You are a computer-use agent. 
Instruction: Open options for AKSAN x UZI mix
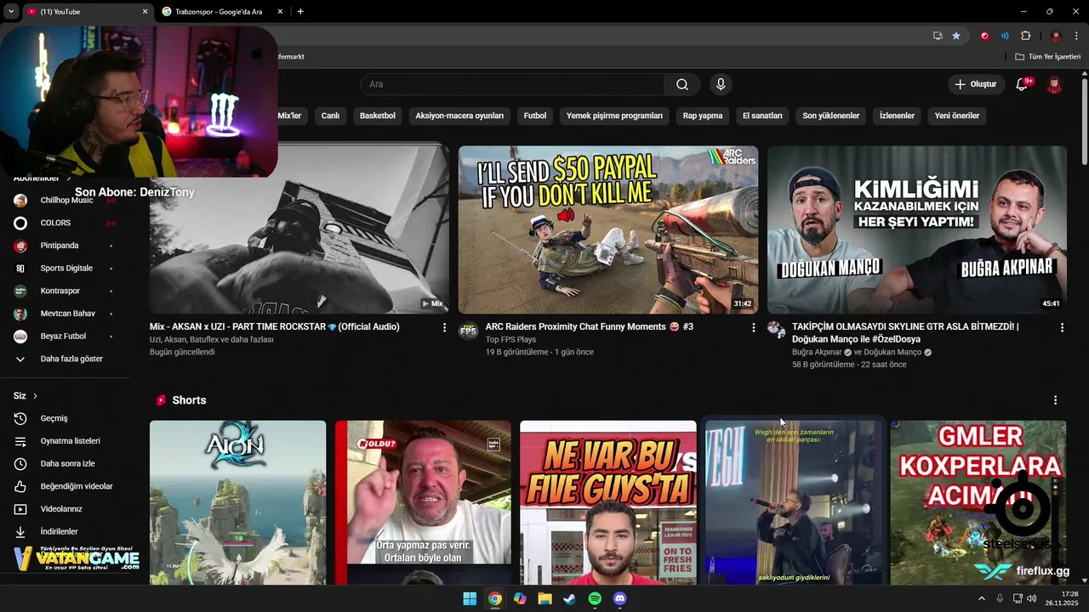coord(444,327)
